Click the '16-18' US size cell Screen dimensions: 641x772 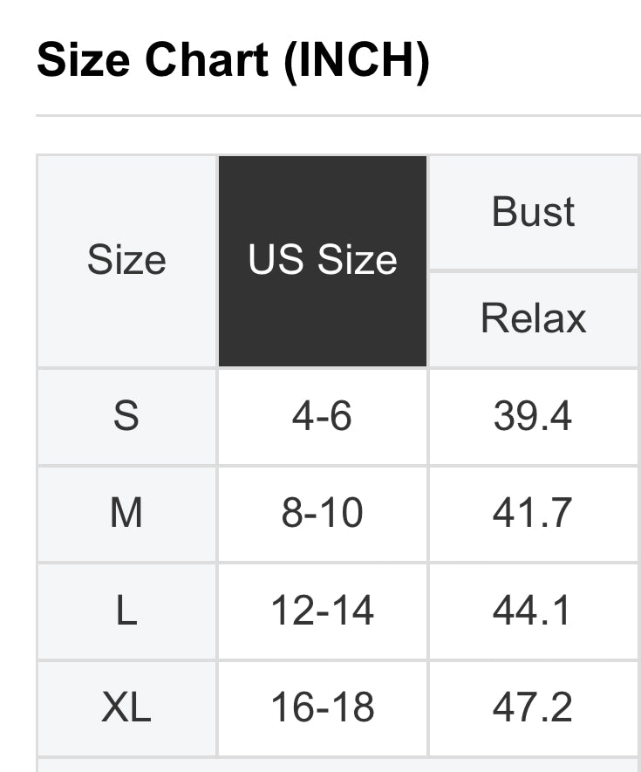coord(323,707)
